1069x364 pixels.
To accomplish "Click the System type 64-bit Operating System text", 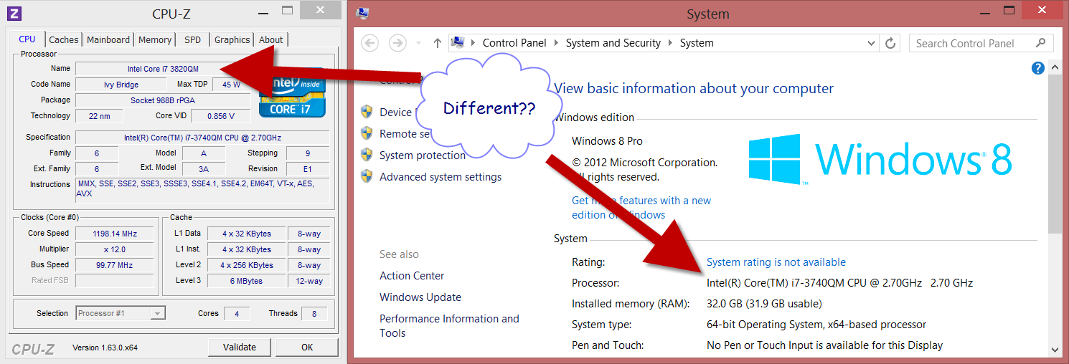I will (x=816, y=325).
